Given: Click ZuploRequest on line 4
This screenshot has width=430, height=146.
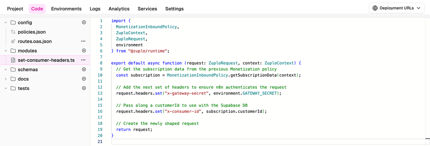Looking at the screenshot, I should 131,39.
